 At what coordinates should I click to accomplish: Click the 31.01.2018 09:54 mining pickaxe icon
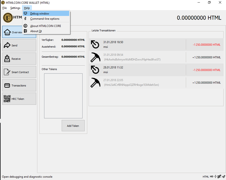click(x=95, y=57)
